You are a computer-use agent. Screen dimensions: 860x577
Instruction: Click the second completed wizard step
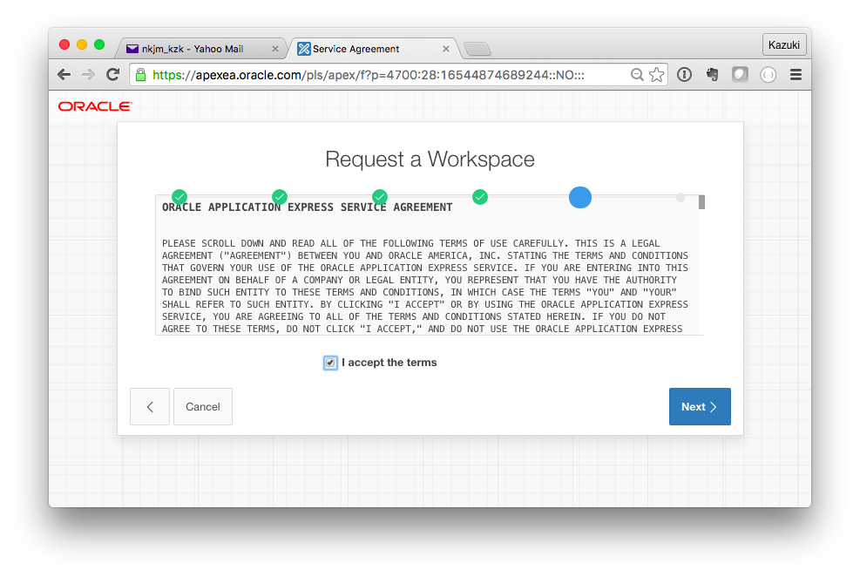point(280,197)
